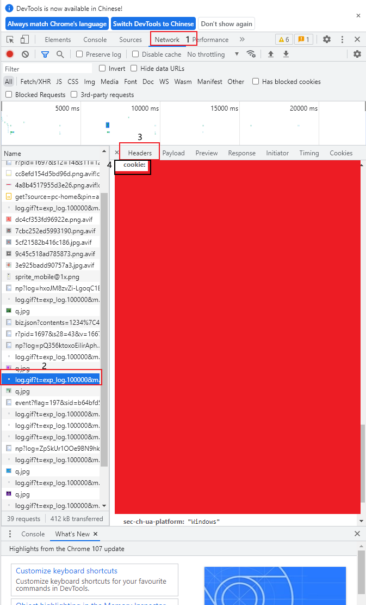Sort requests using Name column arrow
The width and height of the screenshot is (366, 605).
coord(104,151)
